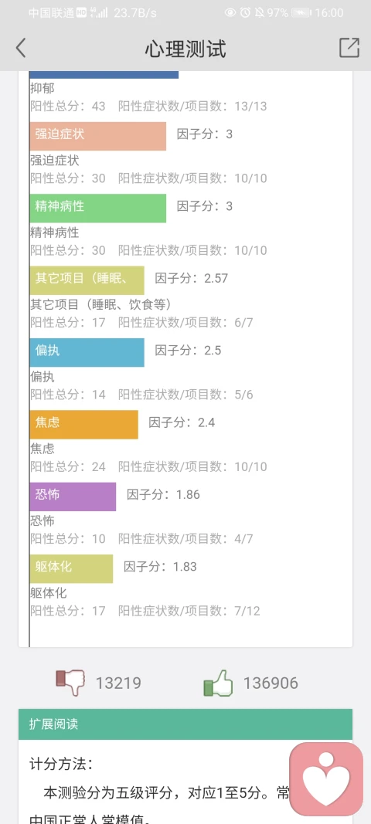The image size is (371, 824).
Task: Tap the 计分方法 heading text
Action: tap(61, 764)
